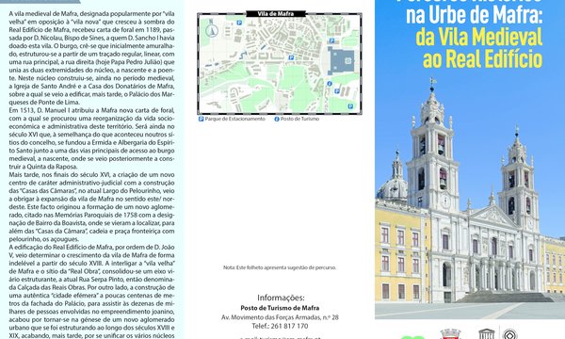Click the line mentioning 'hoje Papa Pedro Julião'
This screenshot has width=565, height=339.
pos(91,62)
